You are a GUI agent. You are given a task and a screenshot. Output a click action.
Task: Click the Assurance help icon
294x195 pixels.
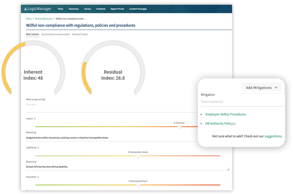click(38, 177)
